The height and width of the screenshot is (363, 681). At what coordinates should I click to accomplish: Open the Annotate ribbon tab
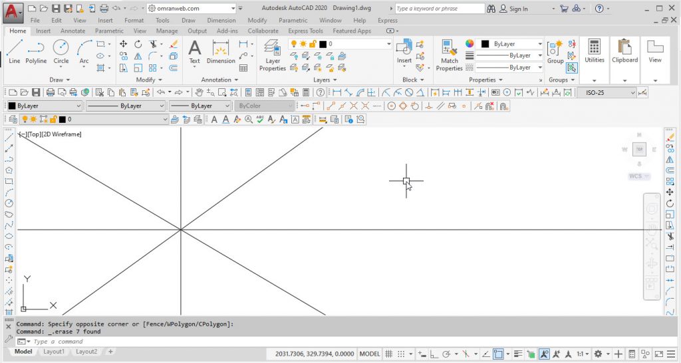(x=72, y=31)
